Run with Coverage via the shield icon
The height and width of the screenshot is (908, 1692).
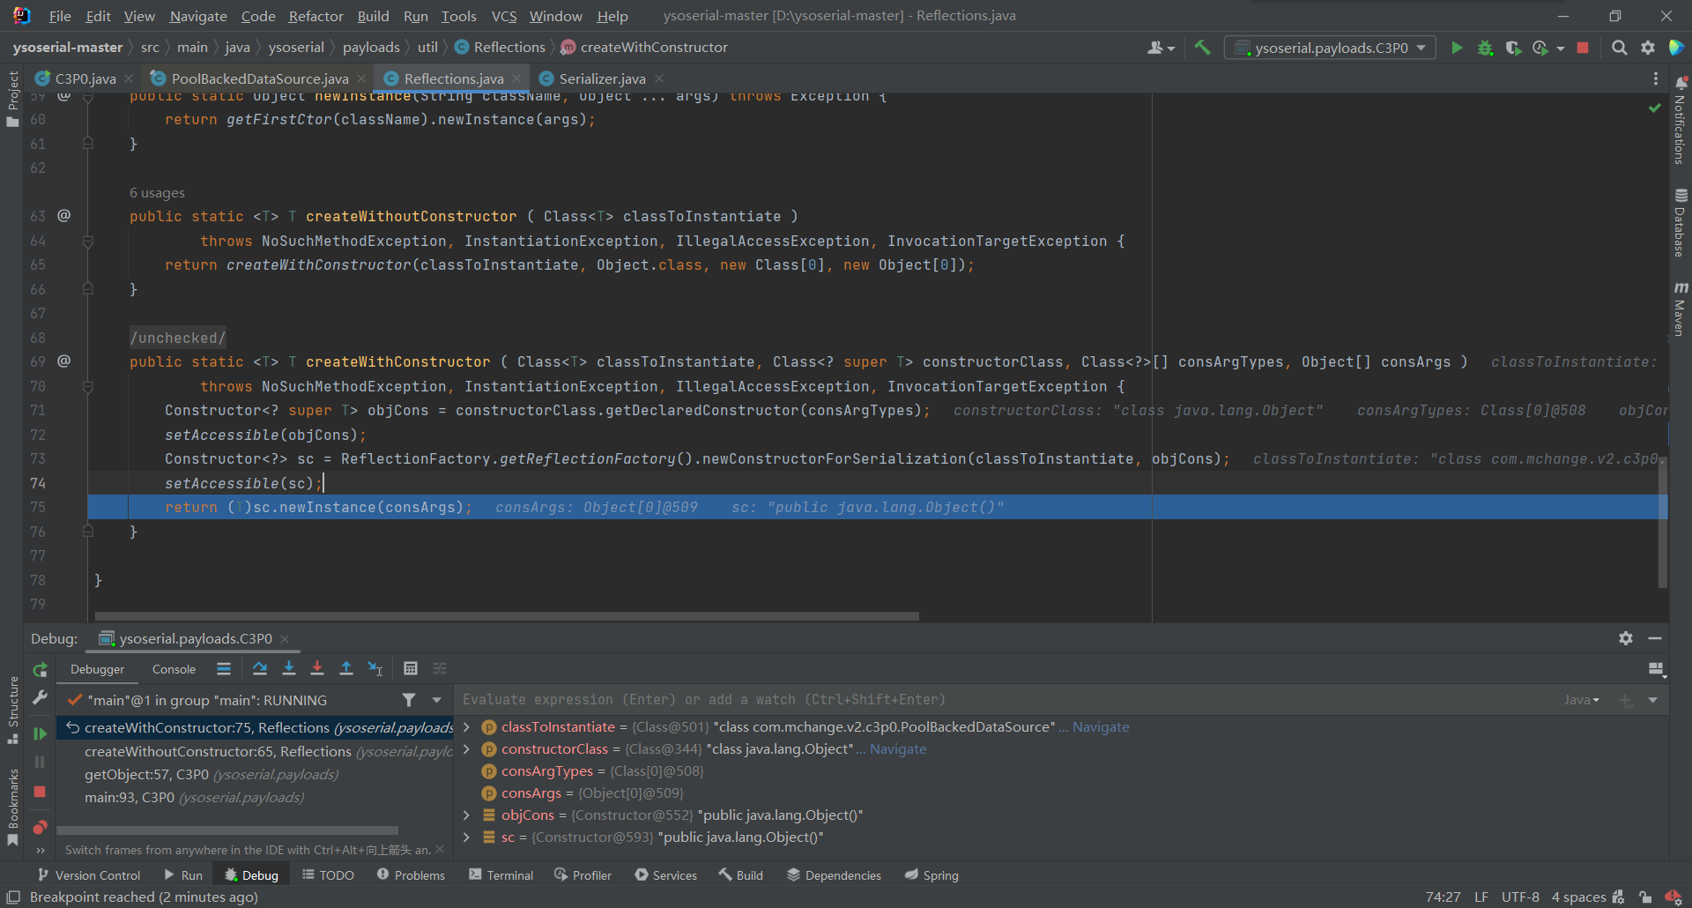click(1513, 48)
